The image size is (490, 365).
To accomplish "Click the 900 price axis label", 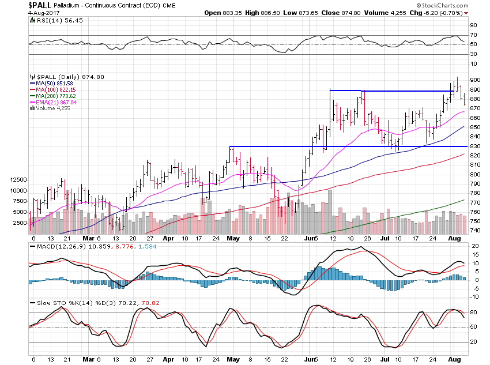I will (475, 80).
